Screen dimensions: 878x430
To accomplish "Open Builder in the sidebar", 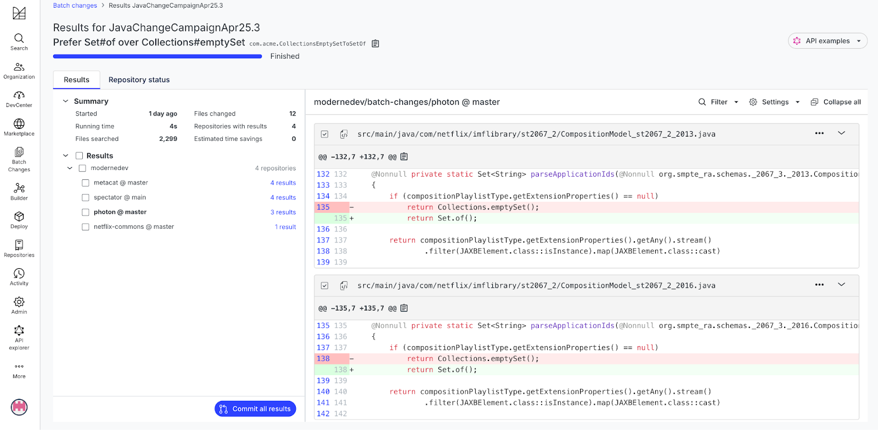I will (x=19, y=192).
